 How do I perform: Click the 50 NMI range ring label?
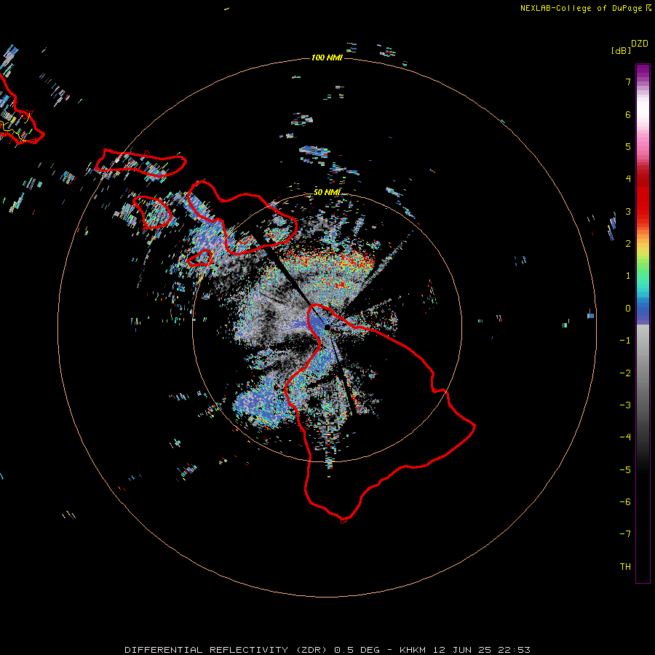(x=327, y=192)
